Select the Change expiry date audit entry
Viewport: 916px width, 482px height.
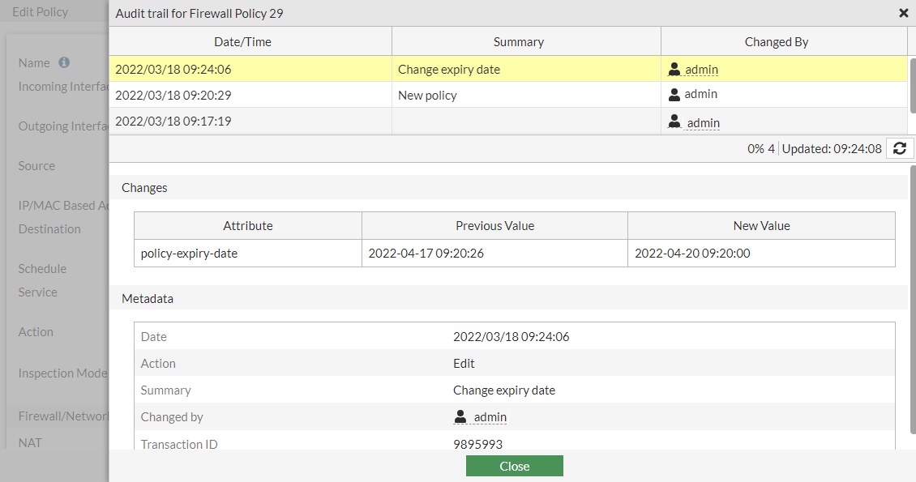click(x=448, y=70)
